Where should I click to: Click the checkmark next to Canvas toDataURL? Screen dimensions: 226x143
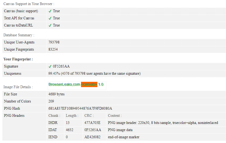click(x=50, y=25)
